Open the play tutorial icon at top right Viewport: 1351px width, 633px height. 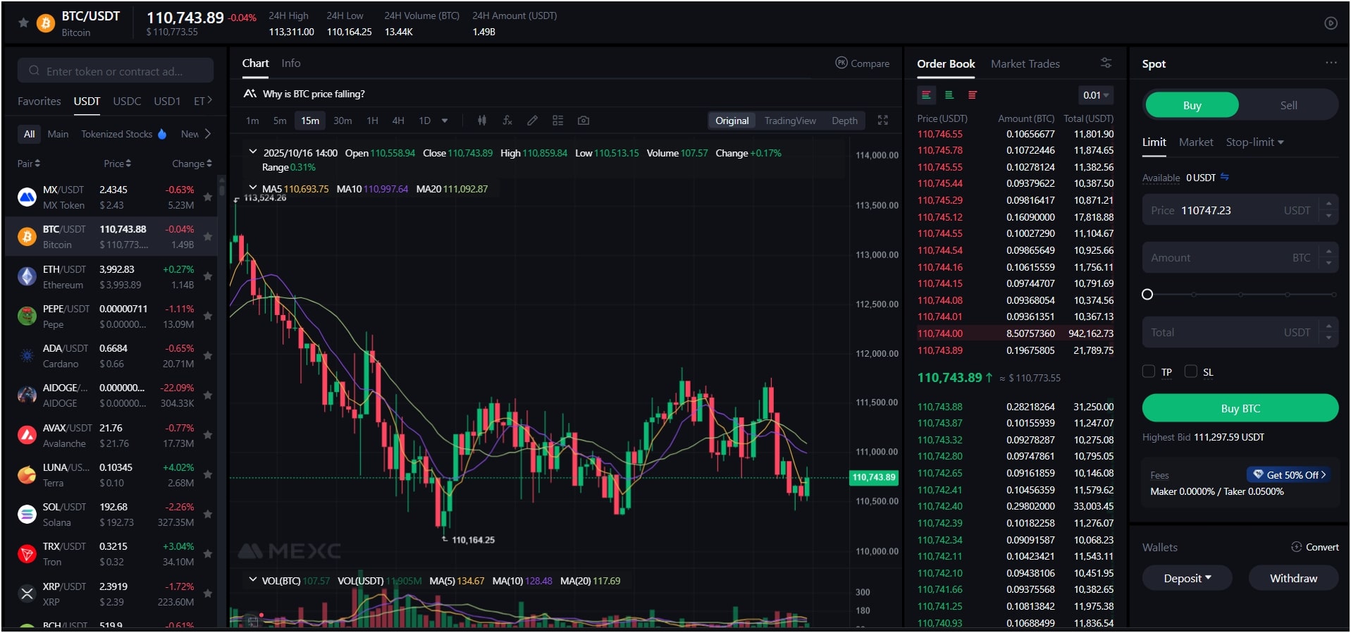point(1331,23)
